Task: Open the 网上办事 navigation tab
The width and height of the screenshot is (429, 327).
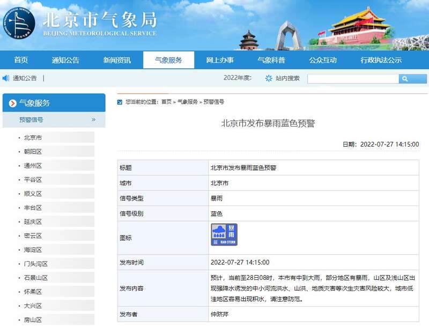Action: (x=219, y=60)
